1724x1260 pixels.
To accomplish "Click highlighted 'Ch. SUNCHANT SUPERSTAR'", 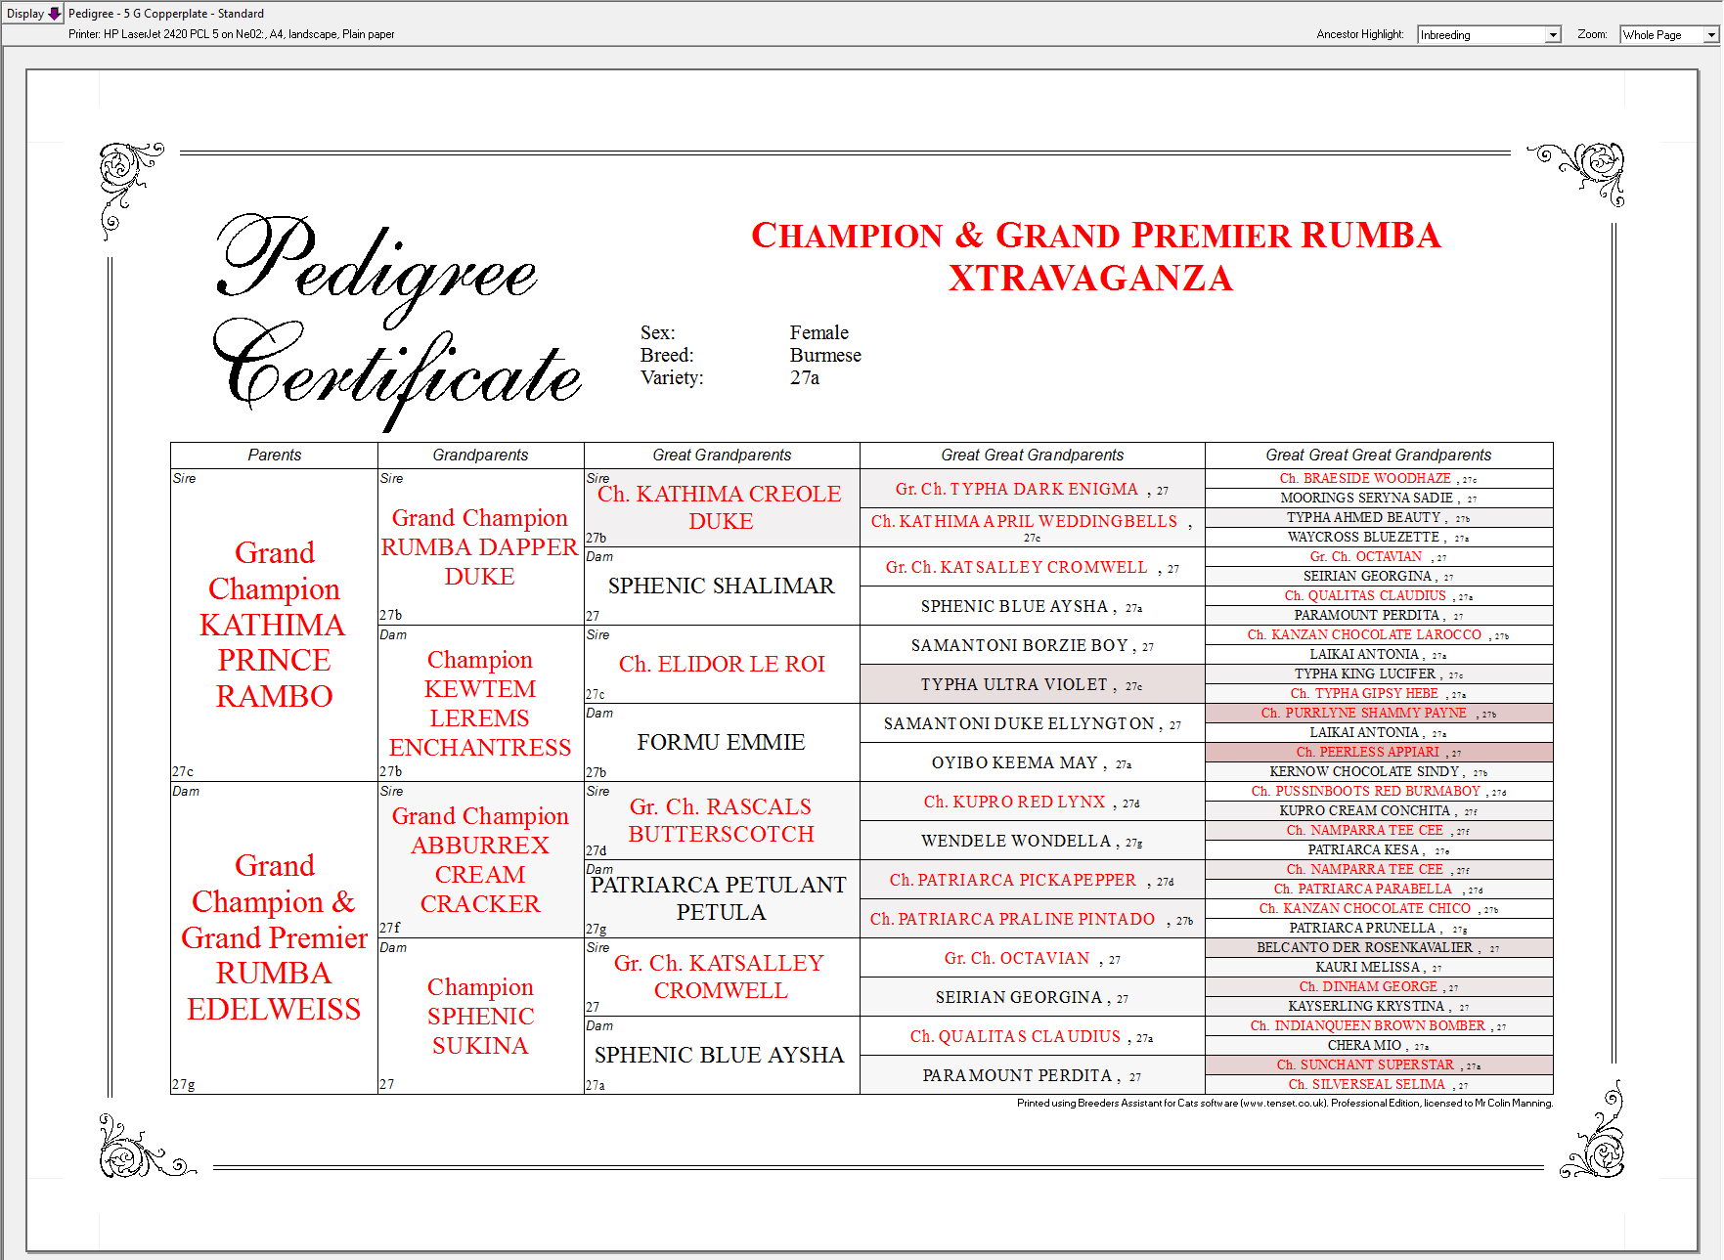I will point(1379,1065).
